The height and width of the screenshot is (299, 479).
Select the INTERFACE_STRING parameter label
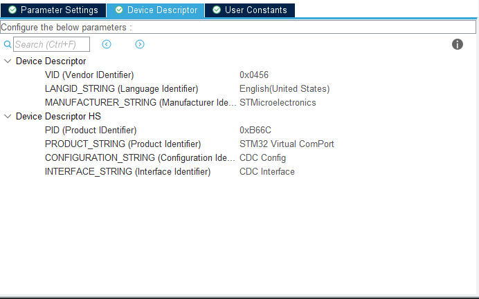coord(127,172)
